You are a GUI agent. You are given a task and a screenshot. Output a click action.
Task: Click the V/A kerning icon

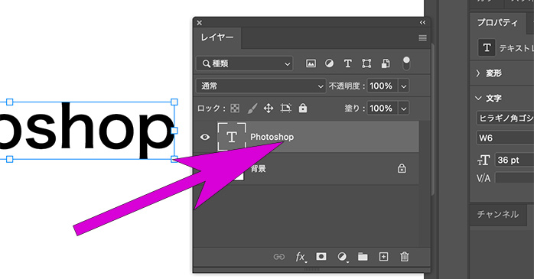484,178
